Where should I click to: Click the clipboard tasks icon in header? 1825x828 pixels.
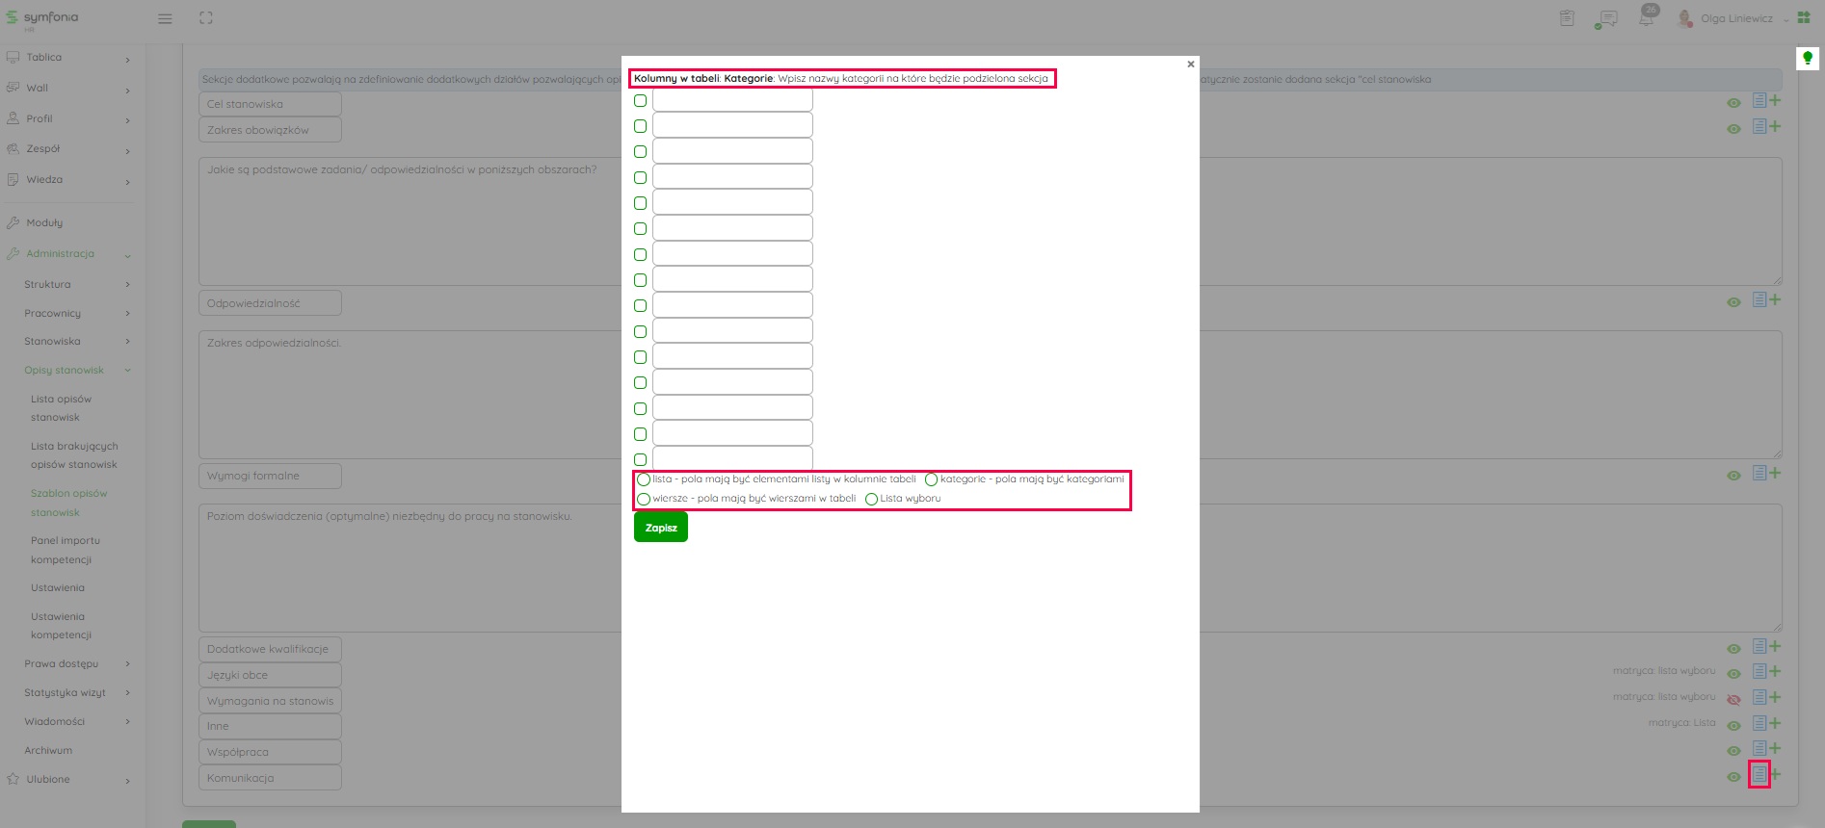click(x=1567, y=18)
